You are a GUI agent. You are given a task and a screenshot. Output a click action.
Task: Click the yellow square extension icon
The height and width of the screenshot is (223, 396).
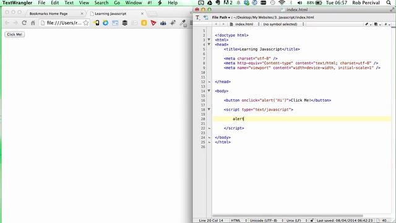144,23
